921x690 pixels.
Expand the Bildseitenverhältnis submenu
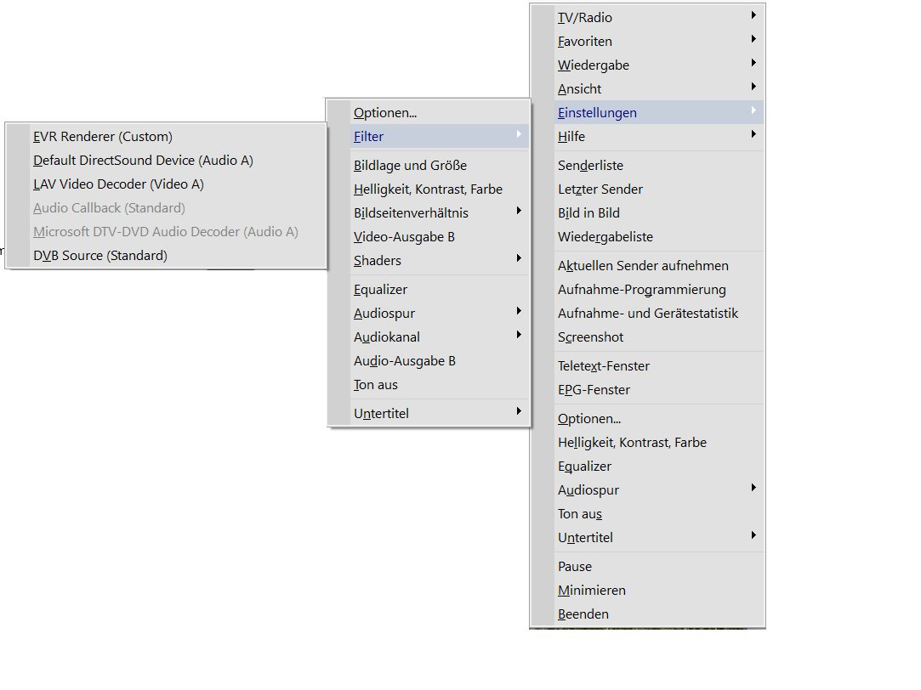click(x=411, y=213)
